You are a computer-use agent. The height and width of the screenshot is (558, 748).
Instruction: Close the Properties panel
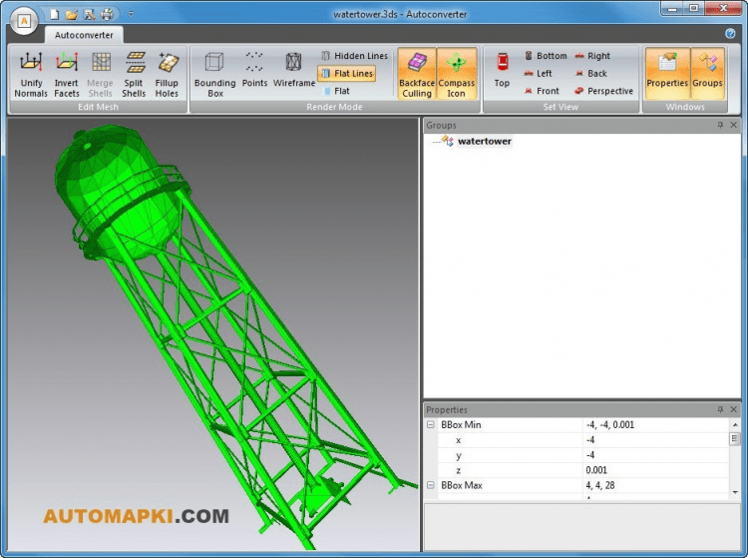(x=734, y=409)
